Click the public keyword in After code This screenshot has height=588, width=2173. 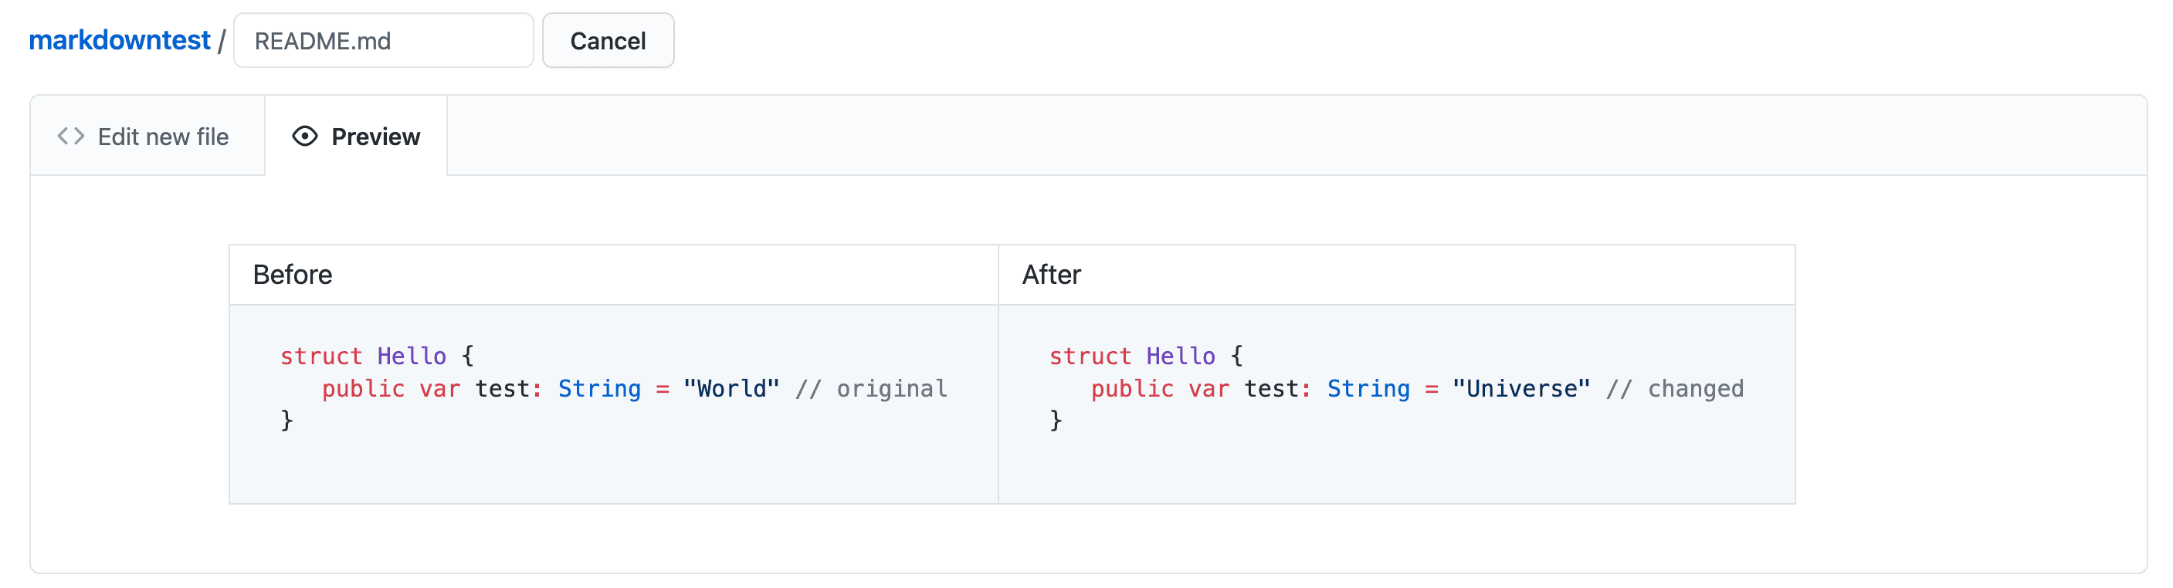1132,388
